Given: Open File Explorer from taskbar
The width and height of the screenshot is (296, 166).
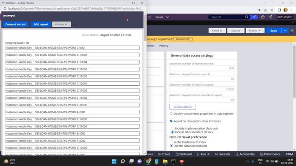Looking at the screenshot, I should 165,161.
